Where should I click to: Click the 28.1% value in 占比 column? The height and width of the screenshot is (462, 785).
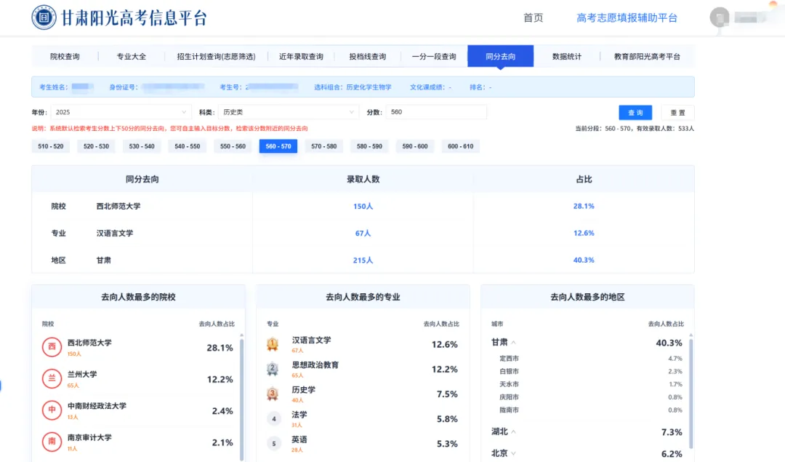(x=584, y=206)
